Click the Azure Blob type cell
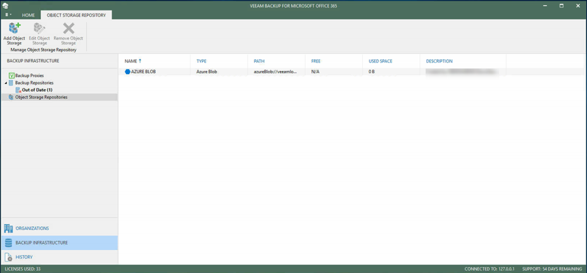Image resolution: width=587 pixels, height=273 pixels. coord(206,71)
